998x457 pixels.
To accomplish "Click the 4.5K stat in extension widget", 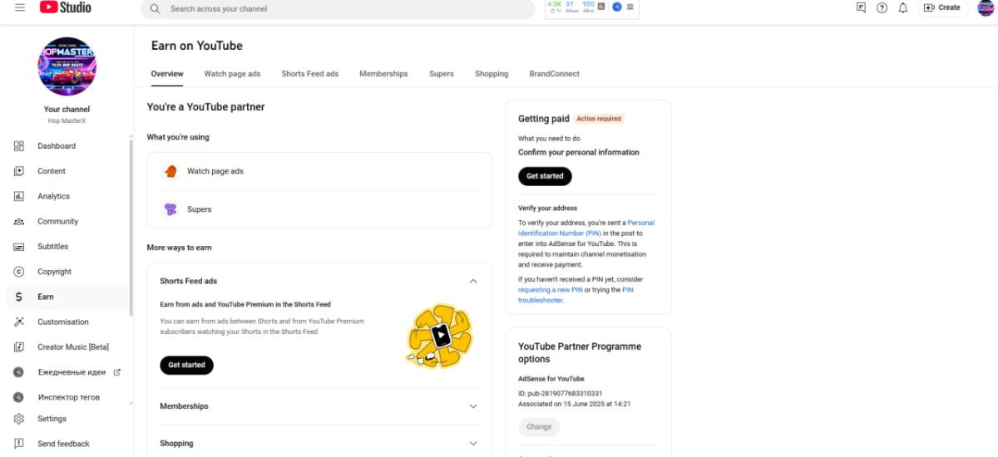I will pos(555,4).
